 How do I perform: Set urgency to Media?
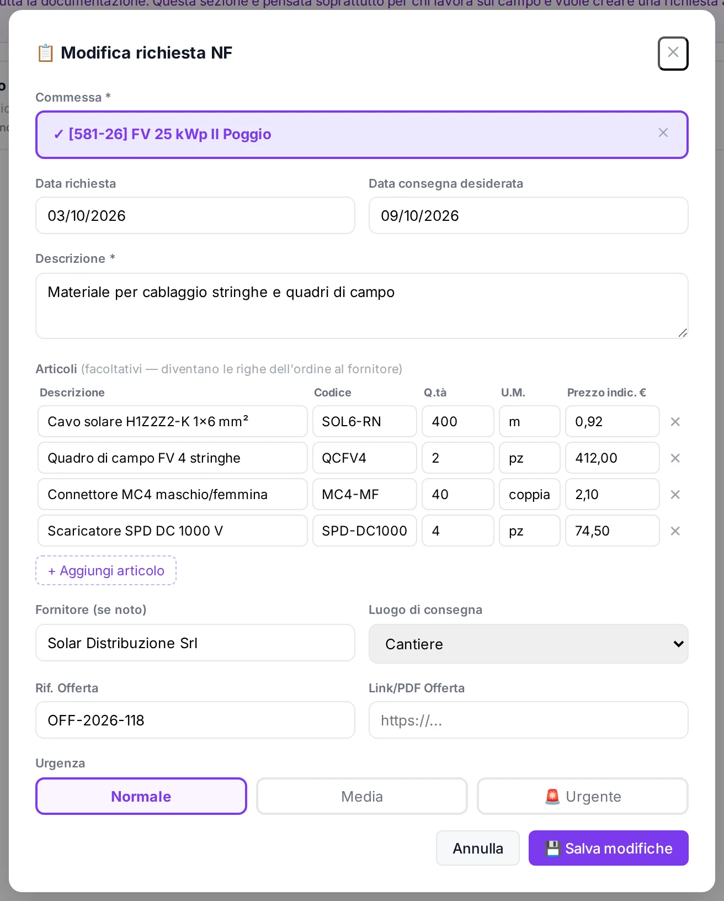point(362,796)
